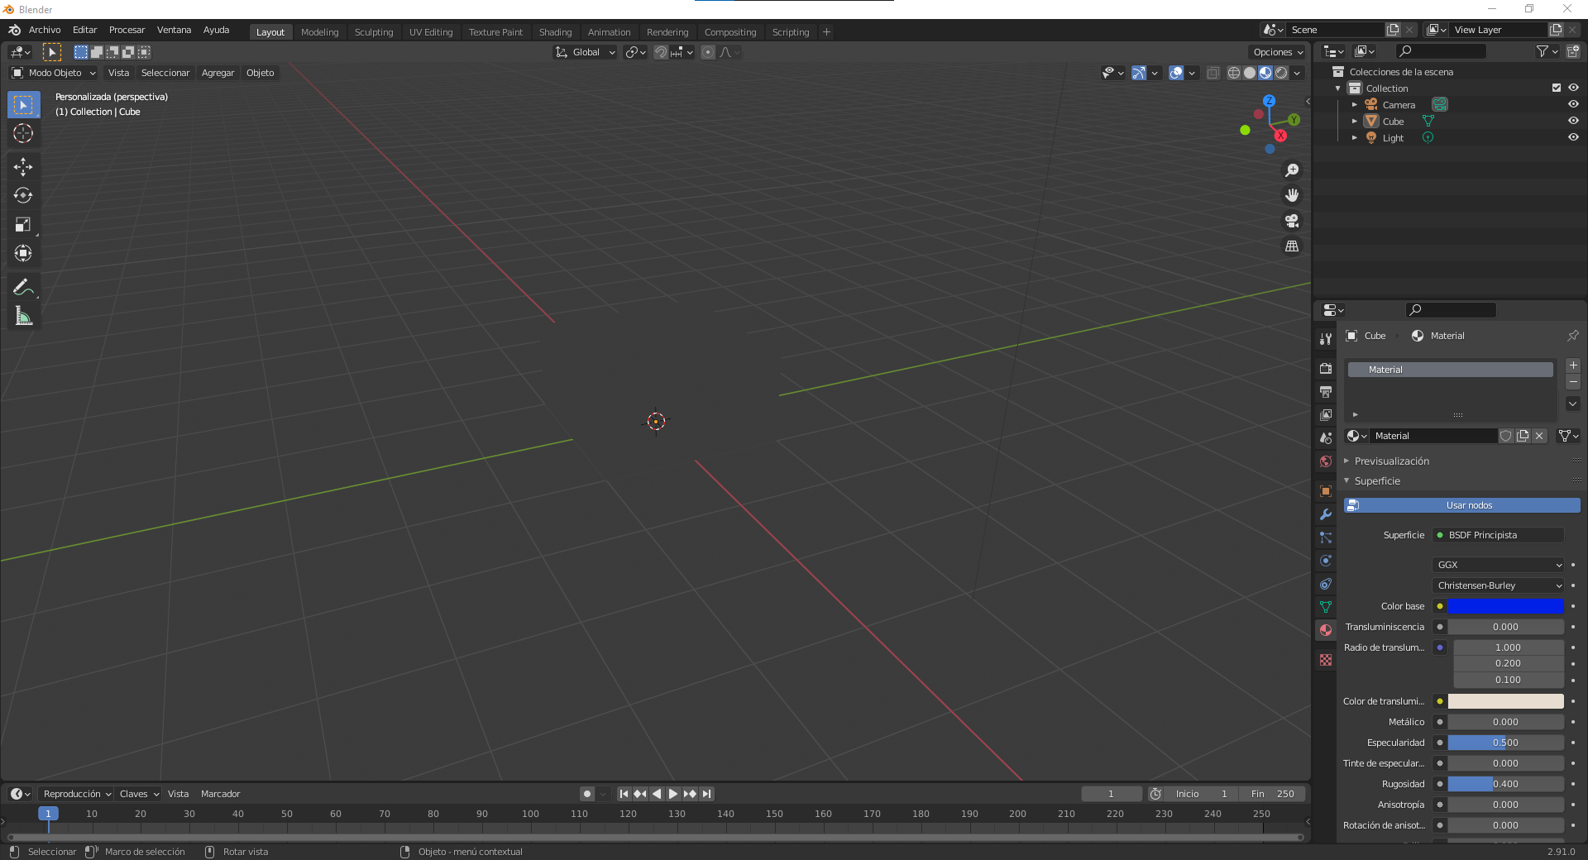Open the Render properties tab icon
The width and height of the screenshot is (1588, 860).
pyautogui.click(x=1326, y=368)
